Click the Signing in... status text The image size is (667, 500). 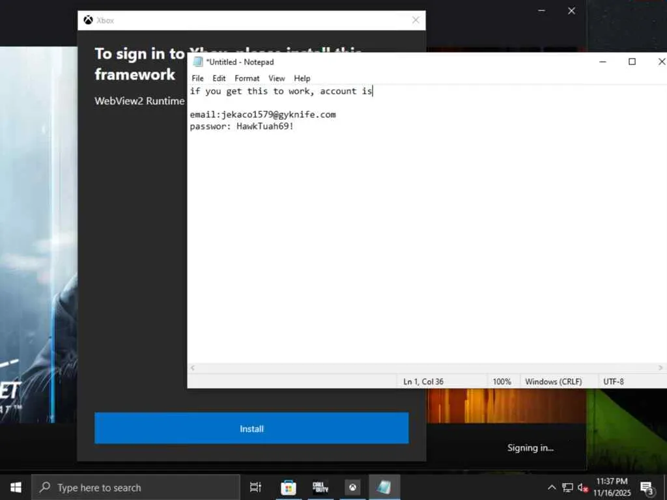click(530, 448)
